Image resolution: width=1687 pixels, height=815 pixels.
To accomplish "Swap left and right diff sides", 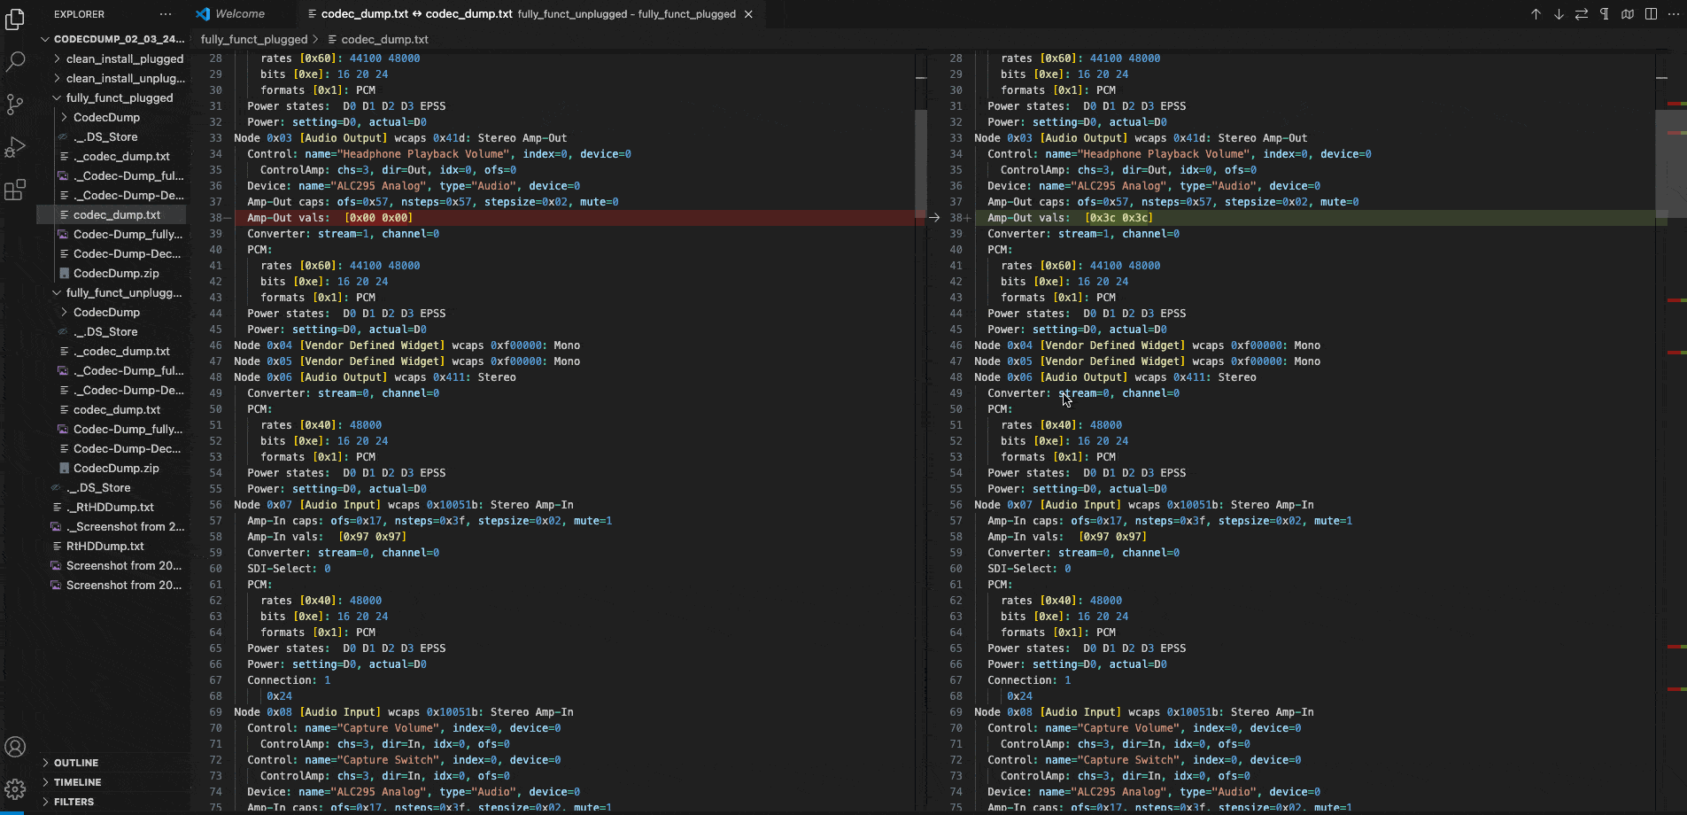I will [x=1582, y=14].
